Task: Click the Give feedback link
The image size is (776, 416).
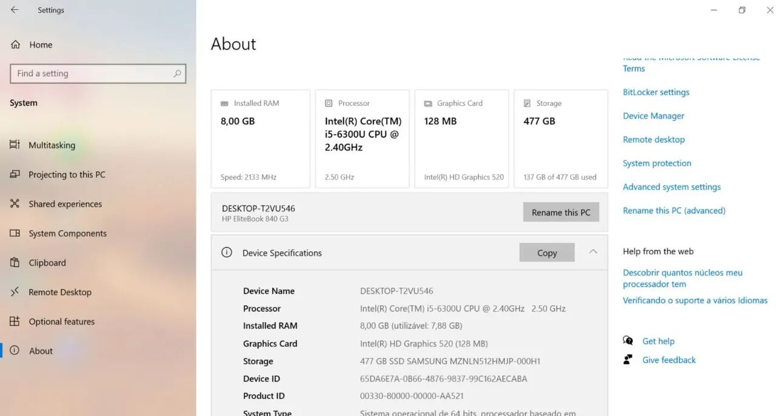Action: 669,360
